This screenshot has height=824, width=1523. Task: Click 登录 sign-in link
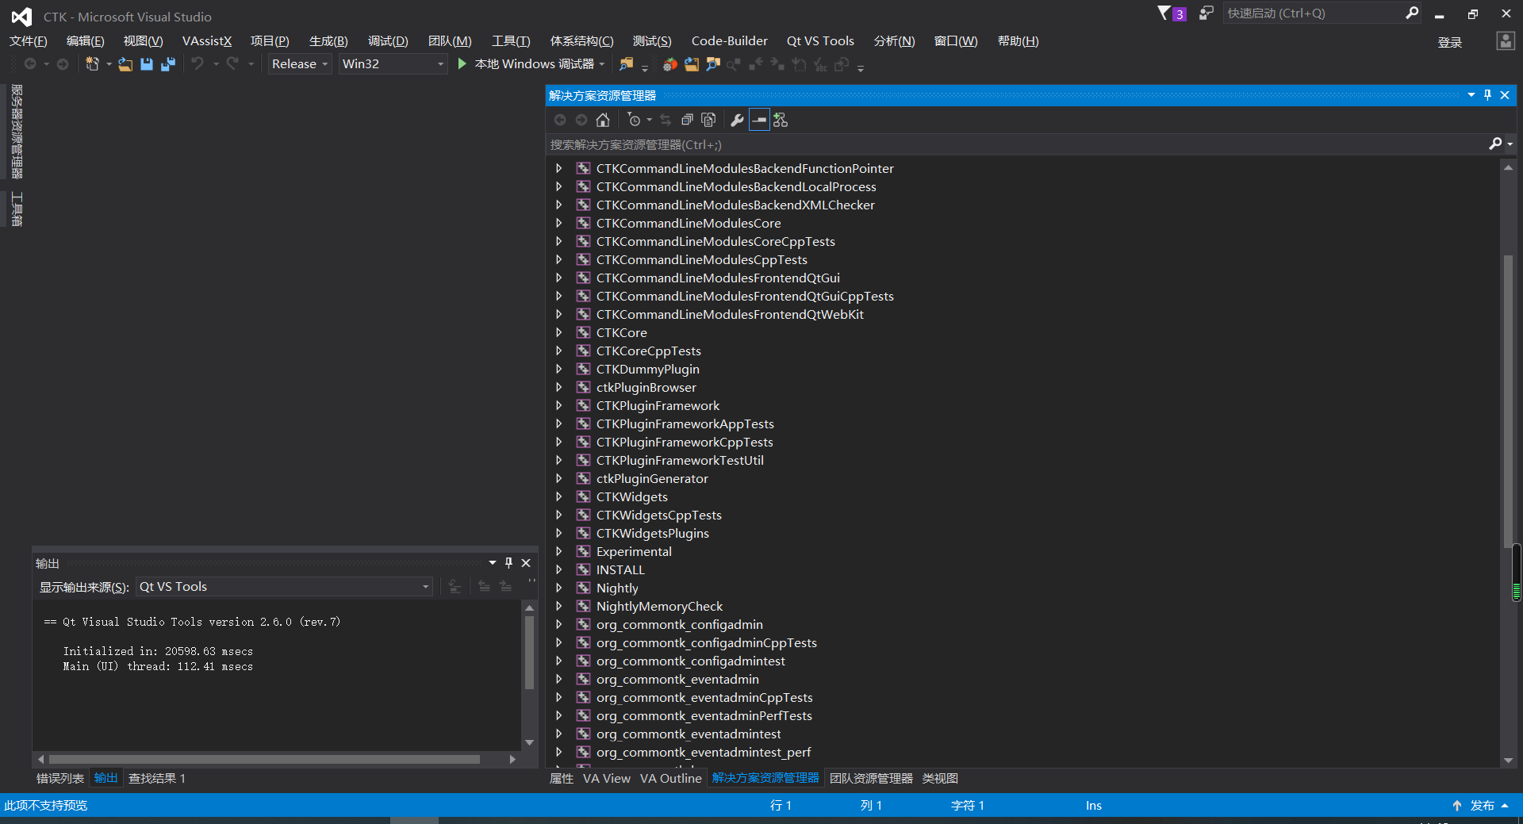[x=1450, y=42]
